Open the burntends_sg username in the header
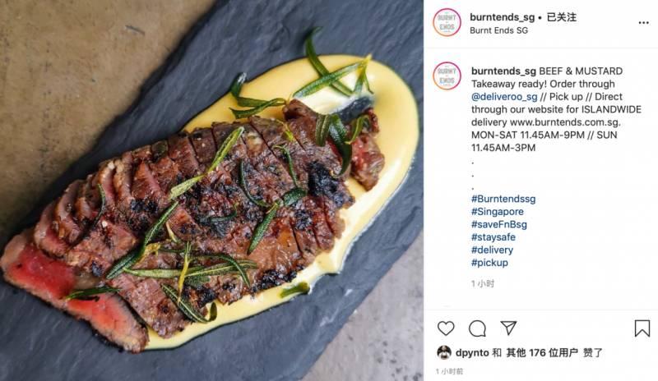 tap(501, 16)
